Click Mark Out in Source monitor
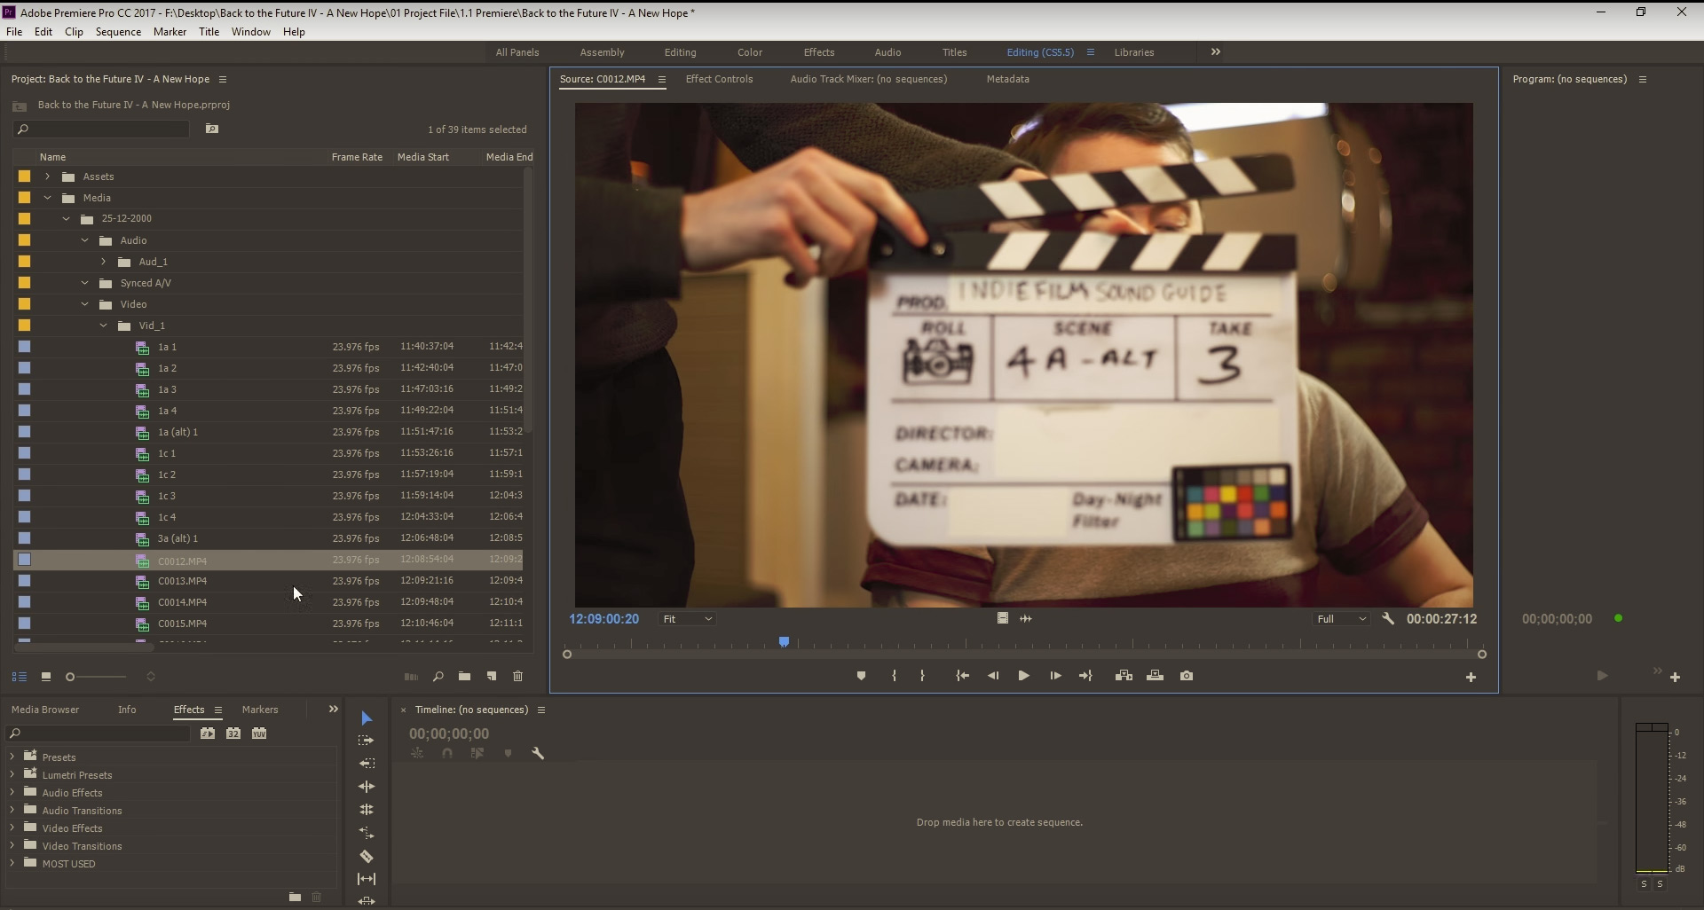The height and width of the screenshot is (910, 1704). 923,676
